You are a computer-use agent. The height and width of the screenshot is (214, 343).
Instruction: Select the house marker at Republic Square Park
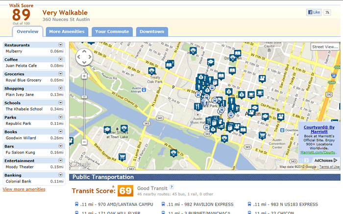pyautogui.click(x=204, y=102)
